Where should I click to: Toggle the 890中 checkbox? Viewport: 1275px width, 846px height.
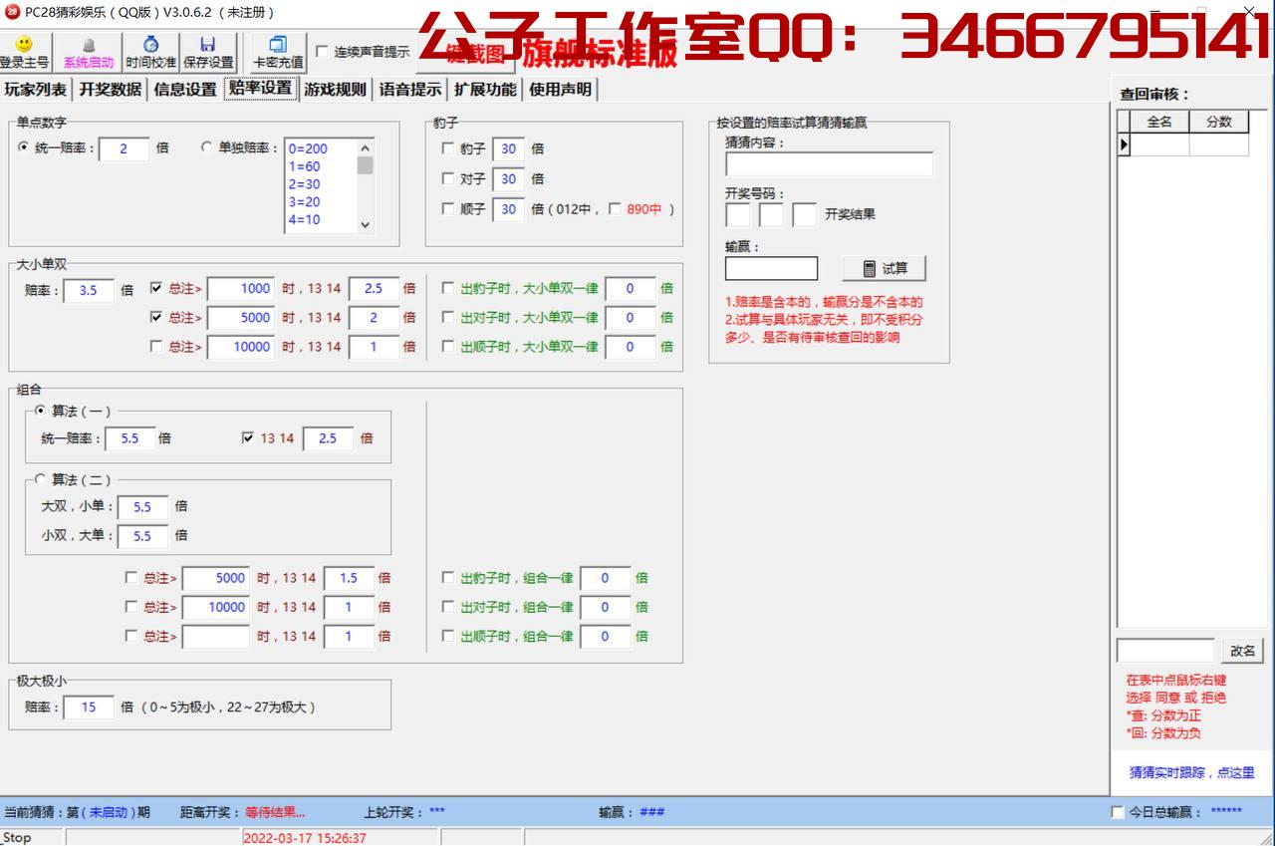click(x=615, y=209)
